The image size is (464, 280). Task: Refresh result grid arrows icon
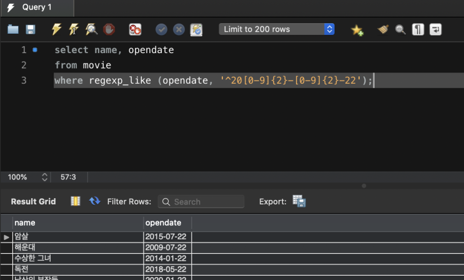tap(95, 201)
